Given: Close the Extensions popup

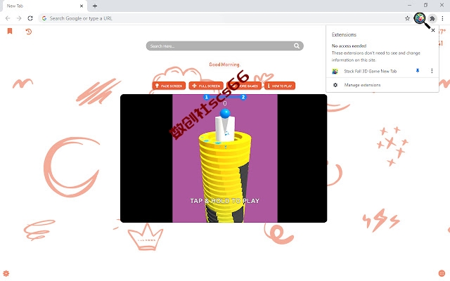Looking at the screenshot, I should pos(433,30).
